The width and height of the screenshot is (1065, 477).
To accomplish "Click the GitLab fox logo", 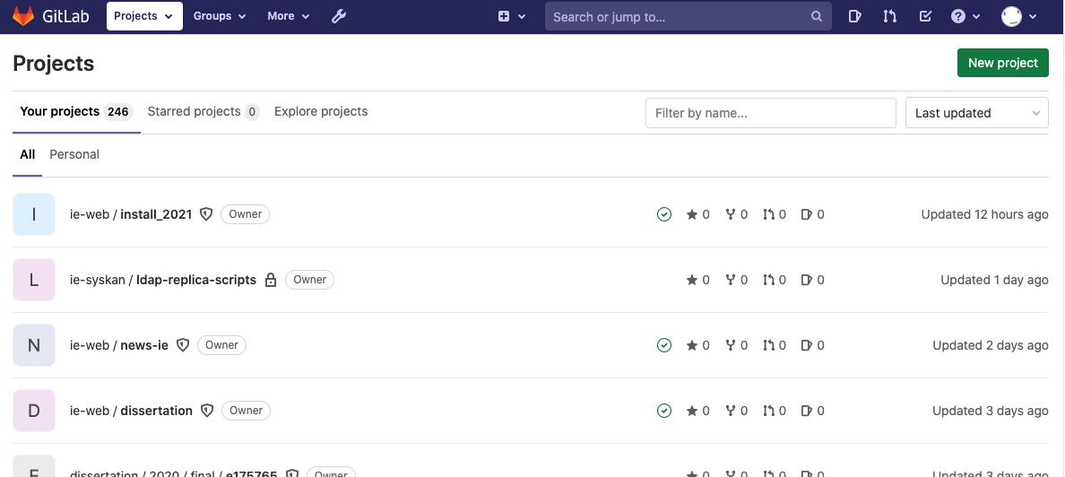I will [23, 16].
